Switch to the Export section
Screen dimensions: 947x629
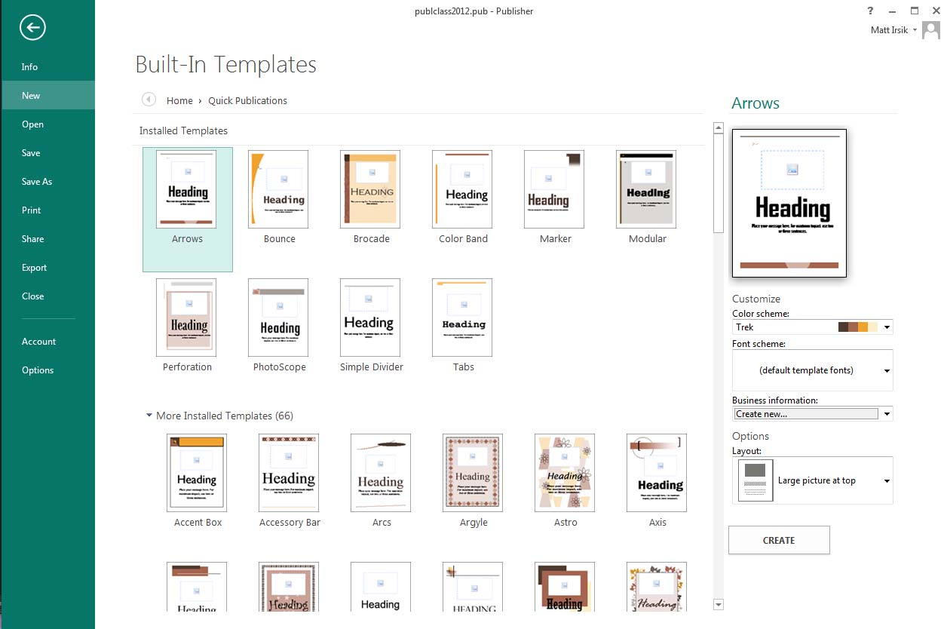point(34,267)
